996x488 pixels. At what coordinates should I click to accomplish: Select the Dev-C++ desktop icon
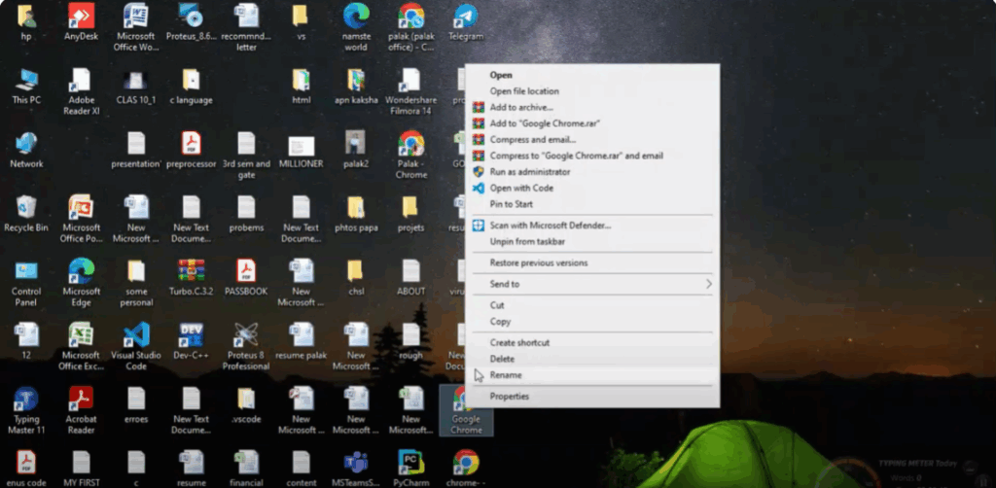click(192, 341)
